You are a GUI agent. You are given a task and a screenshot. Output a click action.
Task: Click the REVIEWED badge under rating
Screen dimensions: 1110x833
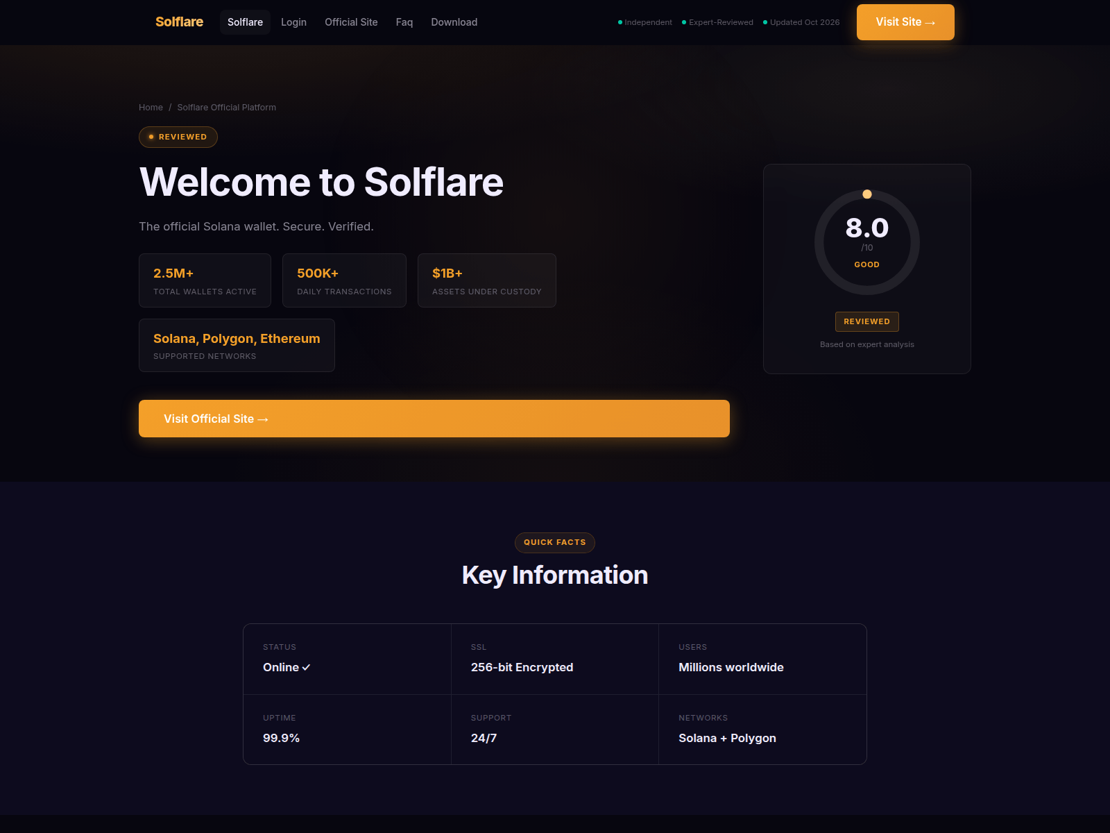tap(867, 321)
